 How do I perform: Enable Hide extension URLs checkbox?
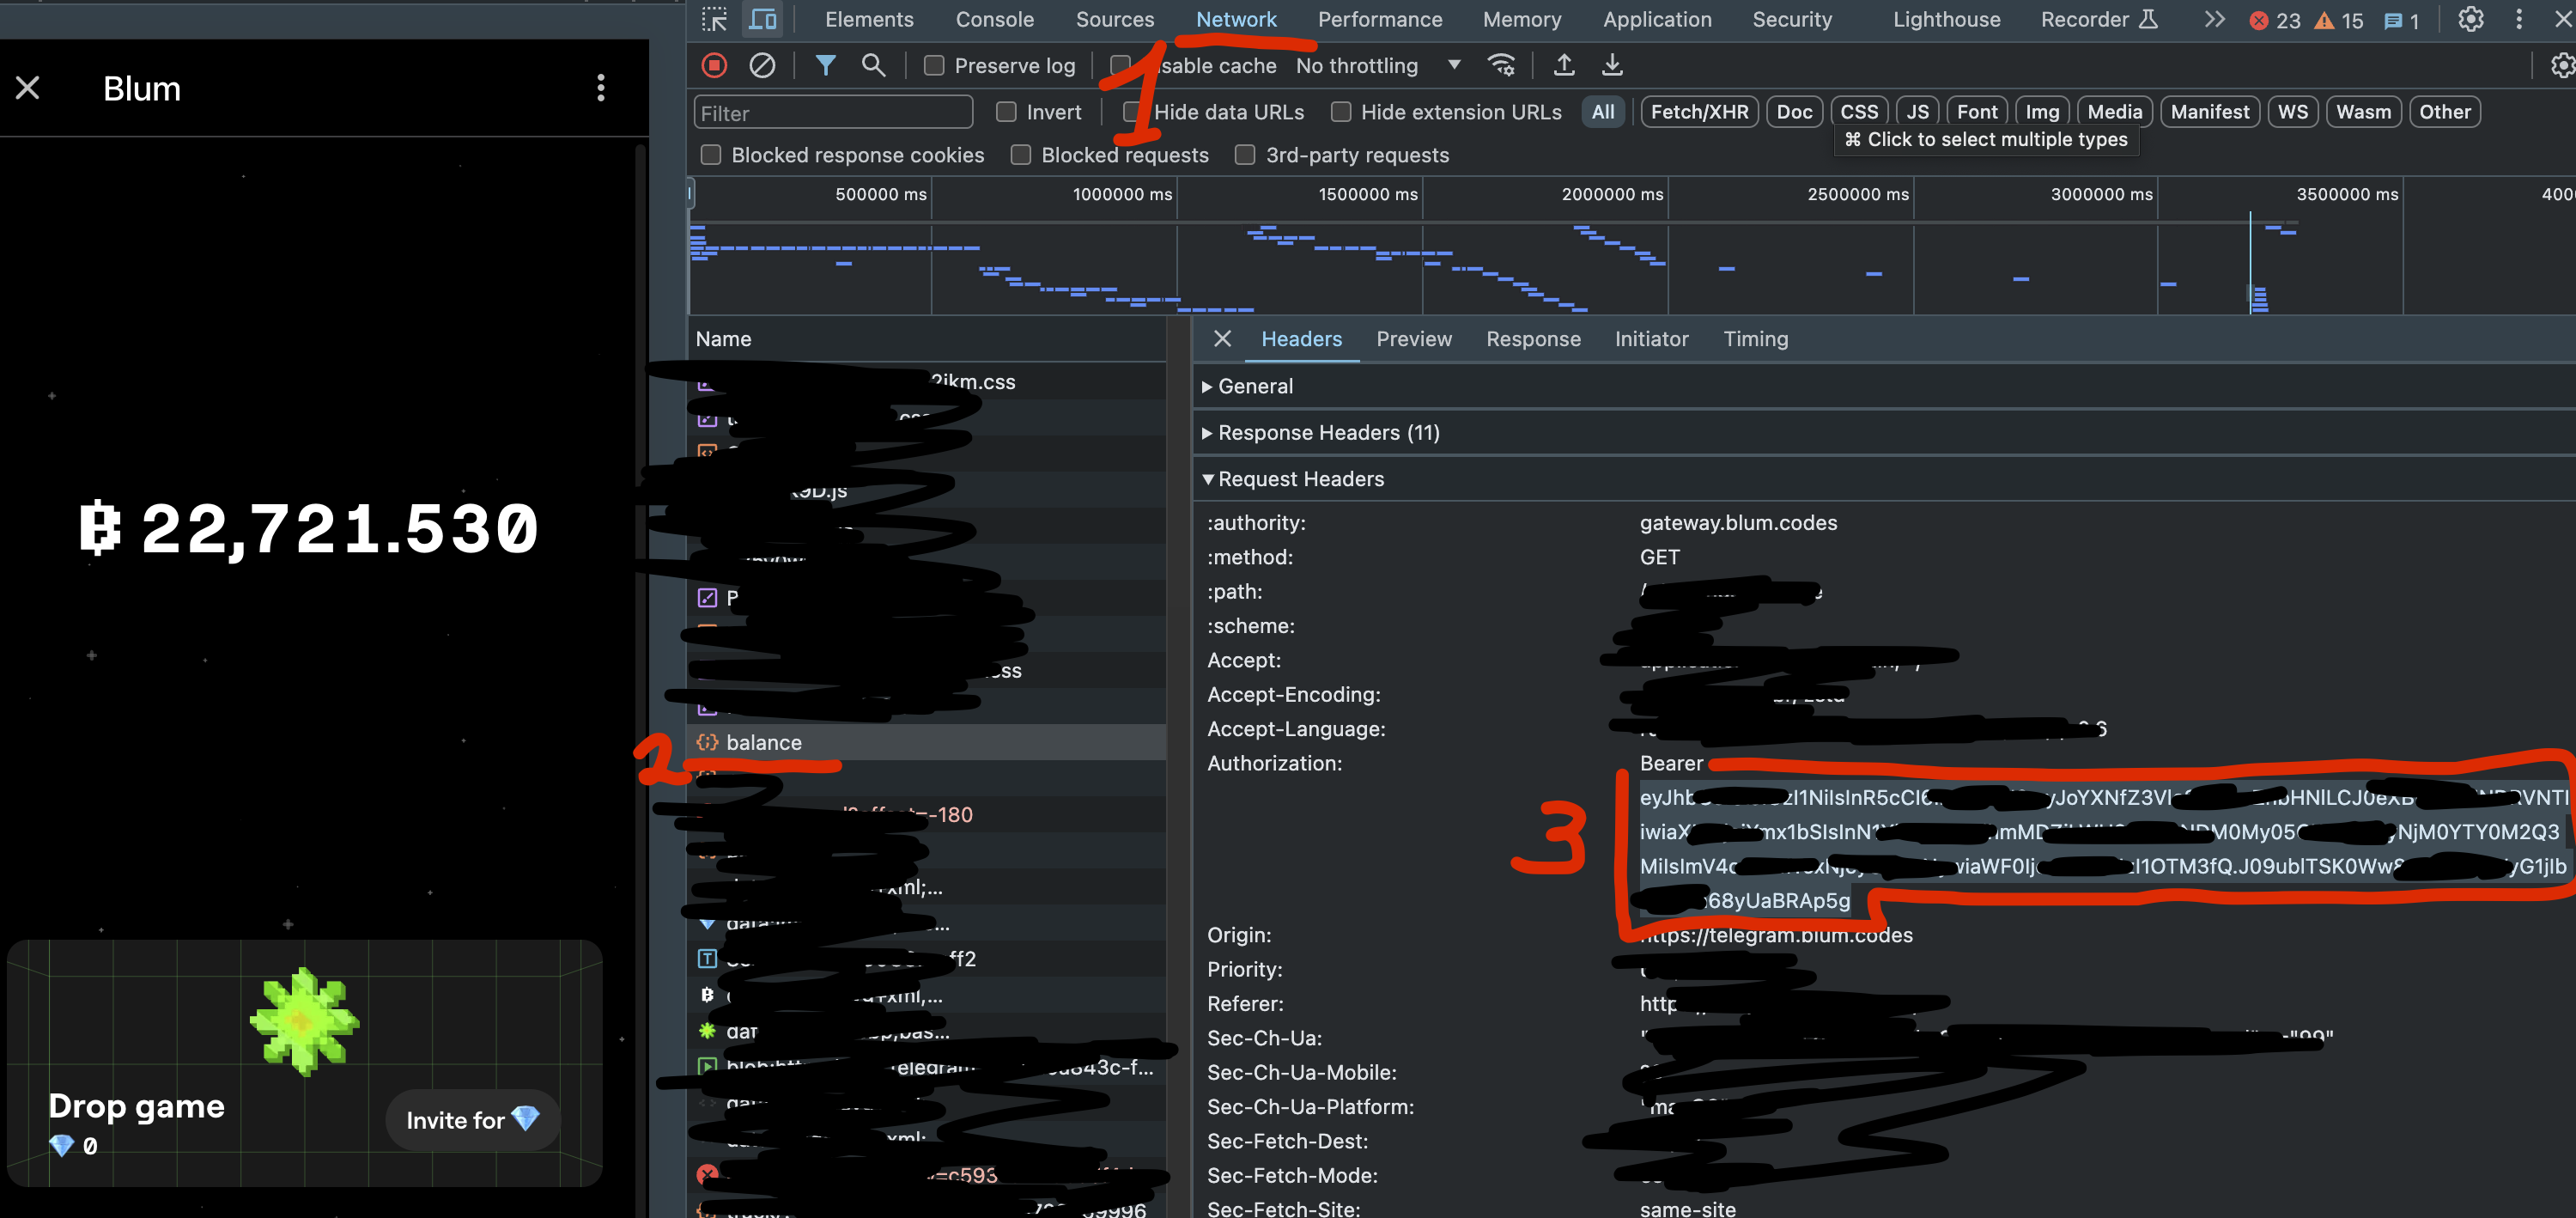(1341, 112)
